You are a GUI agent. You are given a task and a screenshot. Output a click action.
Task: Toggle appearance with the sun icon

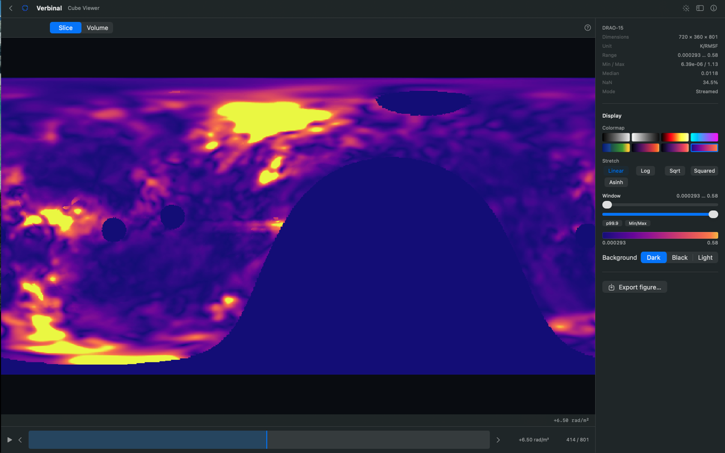686,8
